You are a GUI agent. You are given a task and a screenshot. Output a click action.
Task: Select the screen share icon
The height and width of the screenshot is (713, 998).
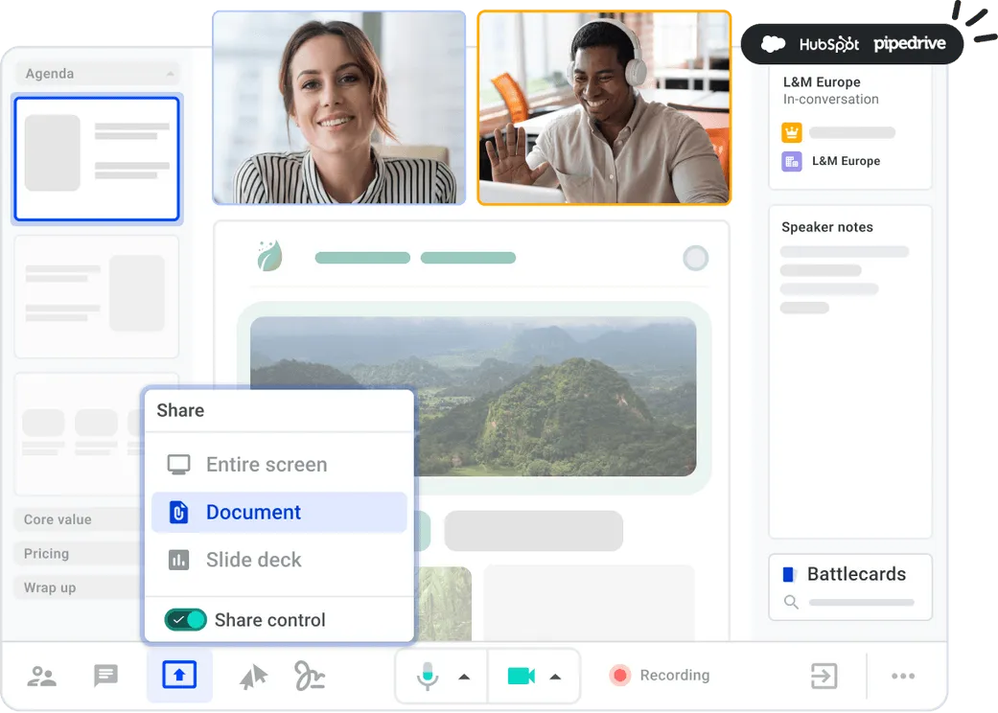tap(179, 676)
